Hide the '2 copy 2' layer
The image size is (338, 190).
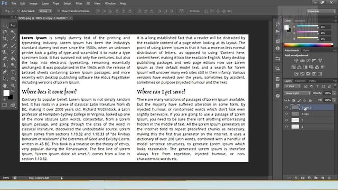[x=286, y=107]
